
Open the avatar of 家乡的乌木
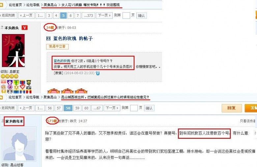coord(19,144)
